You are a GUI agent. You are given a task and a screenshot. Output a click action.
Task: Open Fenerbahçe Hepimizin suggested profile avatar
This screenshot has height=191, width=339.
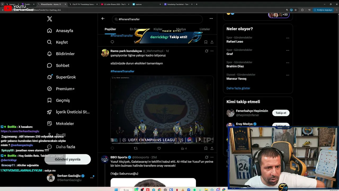pos(230,113)
